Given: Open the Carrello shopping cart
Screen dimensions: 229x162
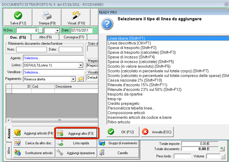Looking at the screenshot, I should [x=118, y=153].
